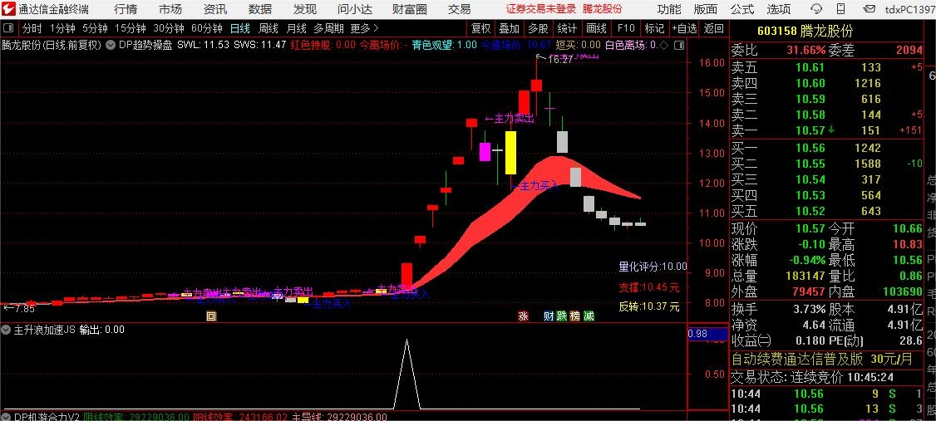Switch to the 周线 weekly tab
This screenshot has width=936, height=421.
[268, 28]
